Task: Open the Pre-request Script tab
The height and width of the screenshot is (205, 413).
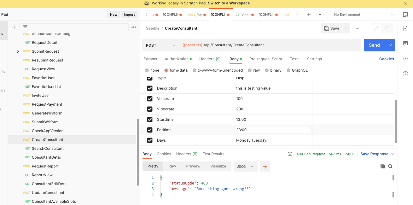Action: (266, 59)
